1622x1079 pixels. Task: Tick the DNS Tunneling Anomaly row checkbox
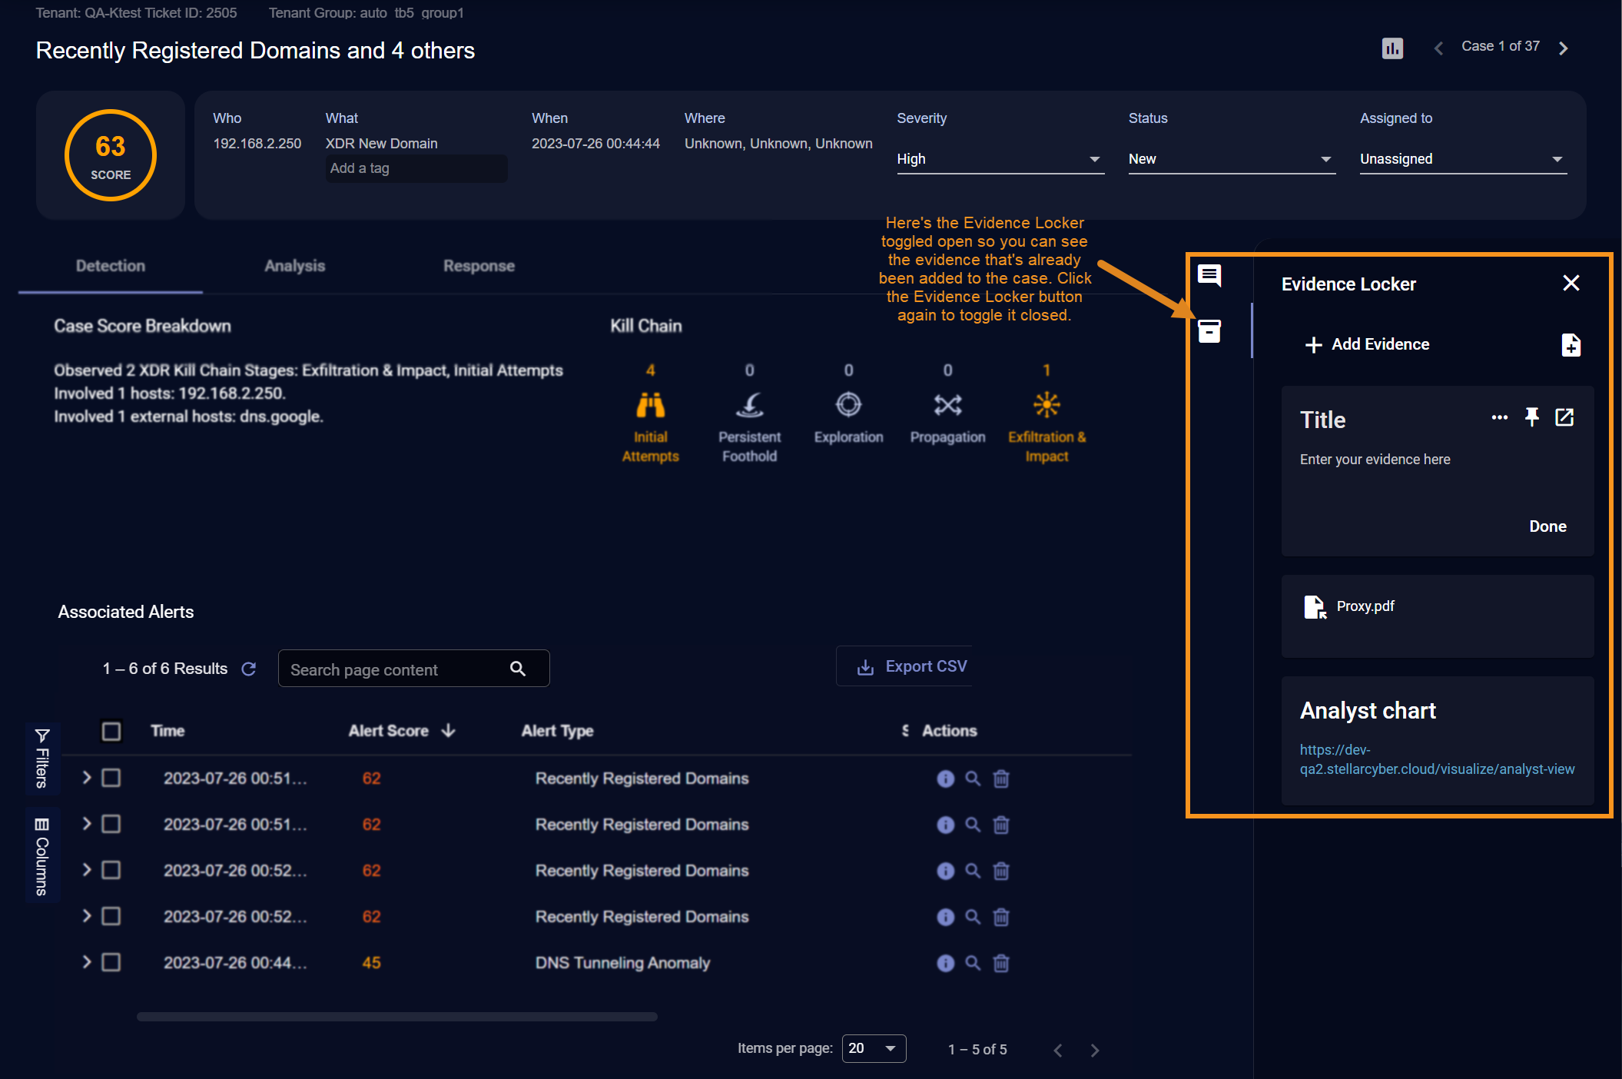click(x=111, y=962)
